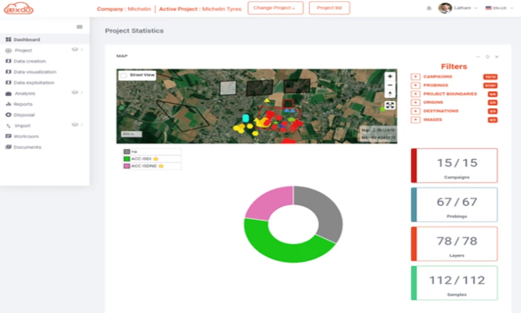Click the star next to ACC ISDND
This screenshot has width=521, height=313.
coord(161,166)
